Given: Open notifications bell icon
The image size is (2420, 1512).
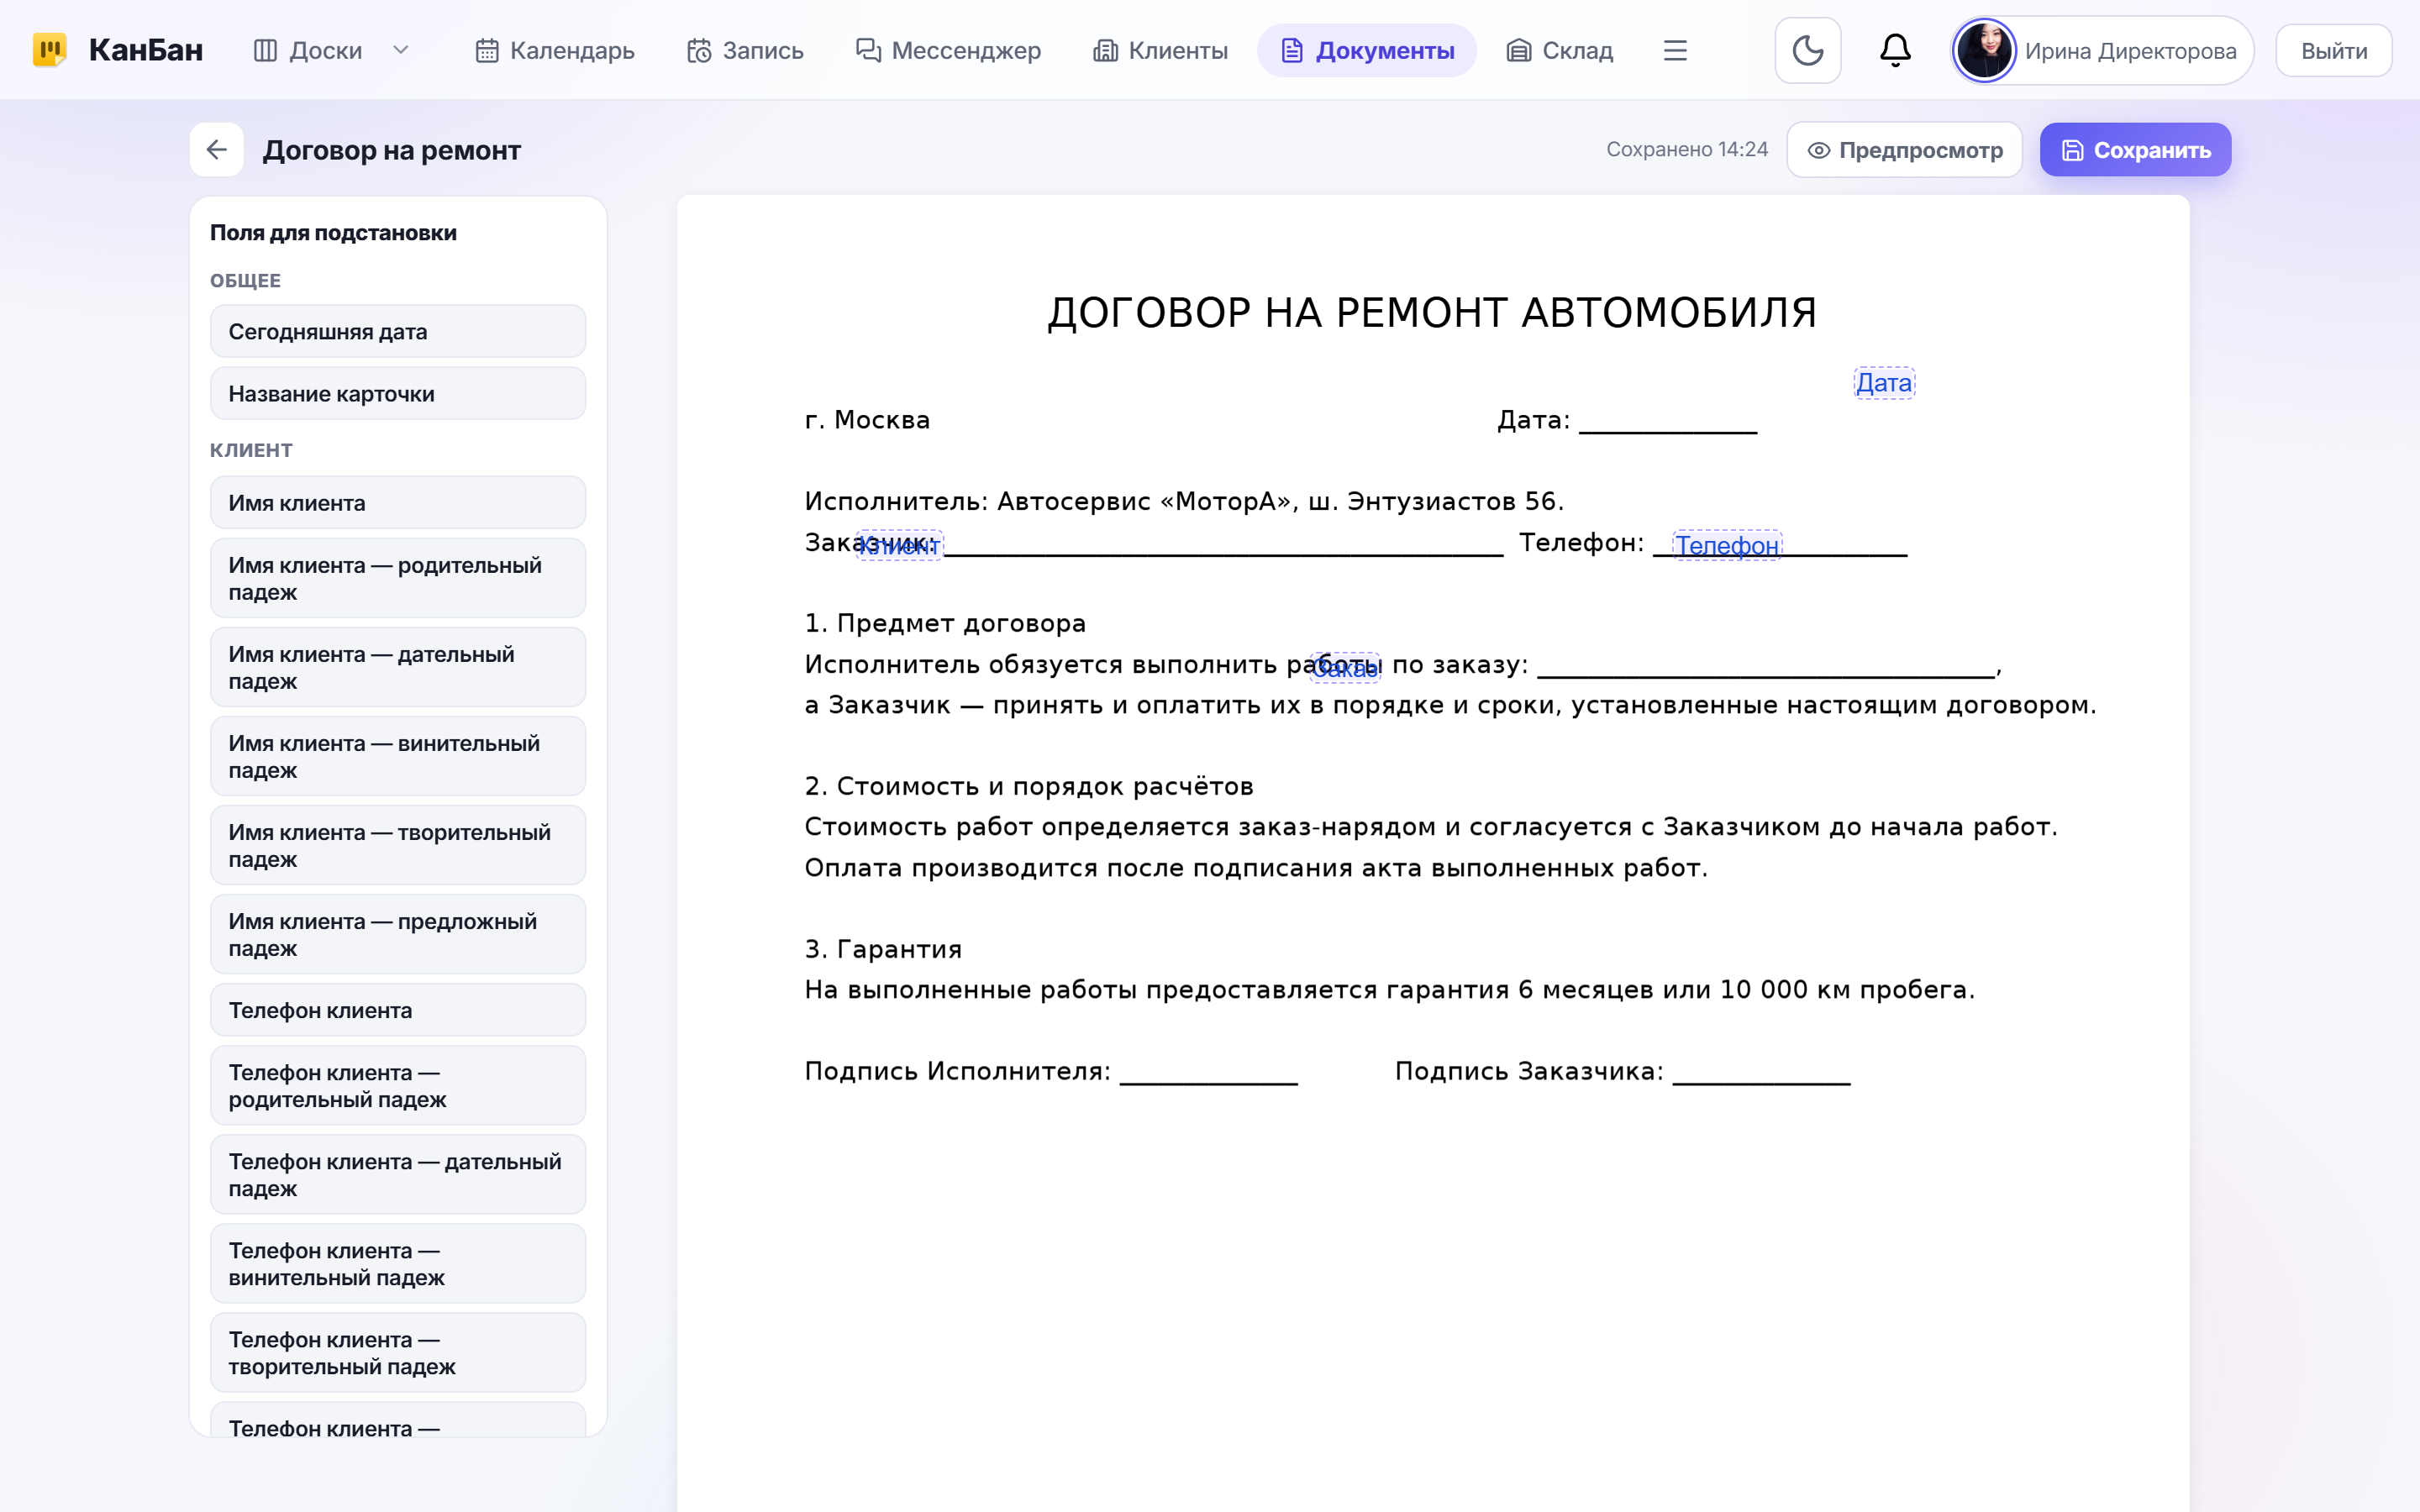Looking at the screenshot, I should tap(1895, 50).
